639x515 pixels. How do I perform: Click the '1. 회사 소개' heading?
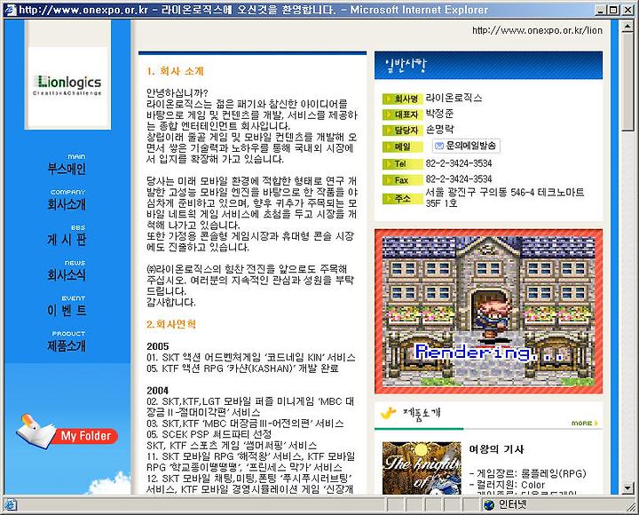175,71
